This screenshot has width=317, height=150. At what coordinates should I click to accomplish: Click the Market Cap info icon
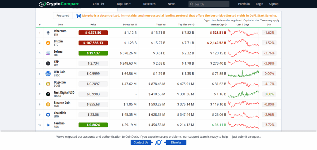point(226,25)
